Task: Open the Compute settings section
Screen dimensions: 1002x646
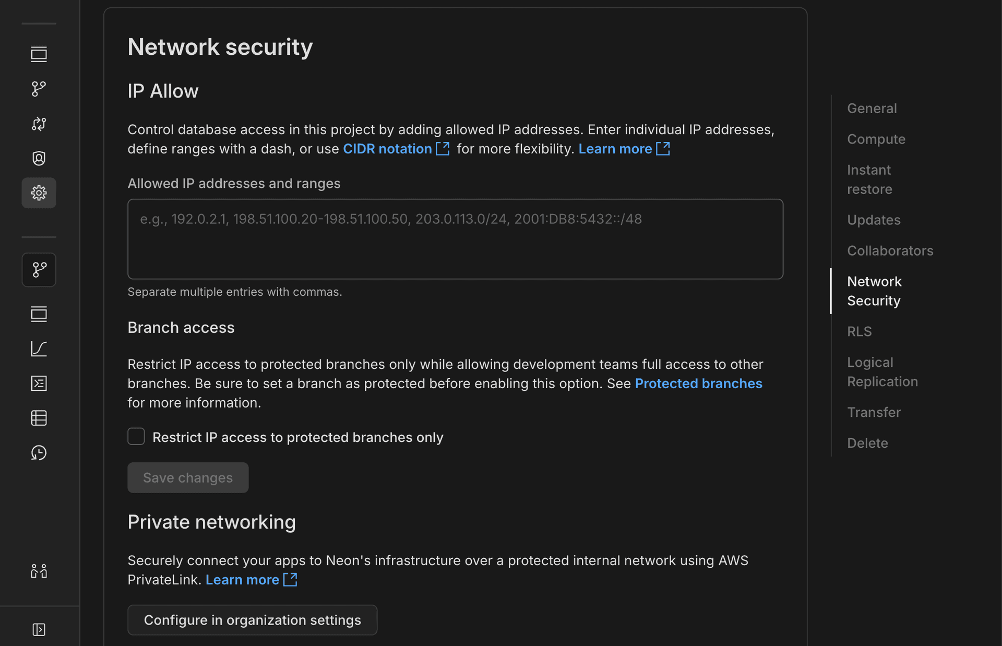Action: 876,139
